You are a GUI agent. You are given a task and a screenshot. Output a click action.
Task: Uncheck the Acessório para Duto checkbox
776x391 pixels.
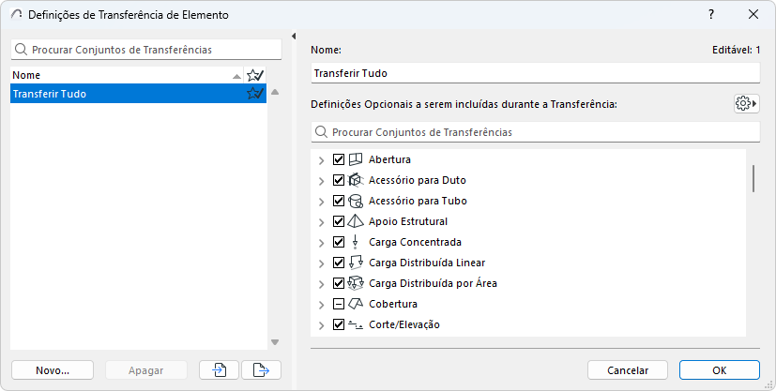(x=339, y=180)
